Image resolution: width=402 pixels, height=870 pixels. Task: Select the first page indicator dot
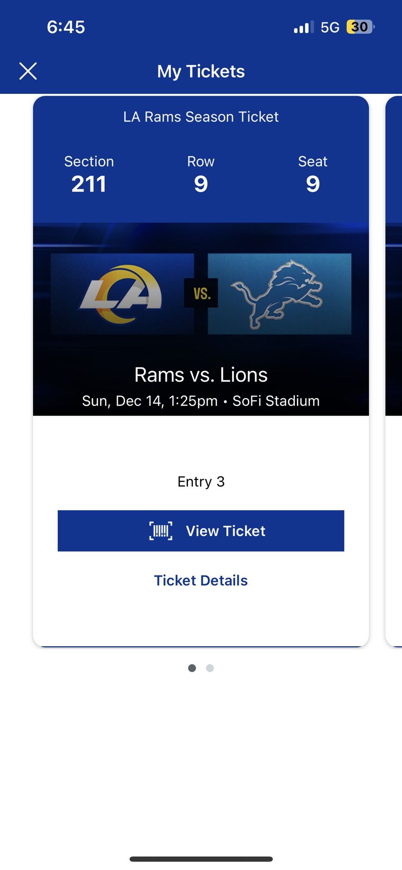point(192,667)
